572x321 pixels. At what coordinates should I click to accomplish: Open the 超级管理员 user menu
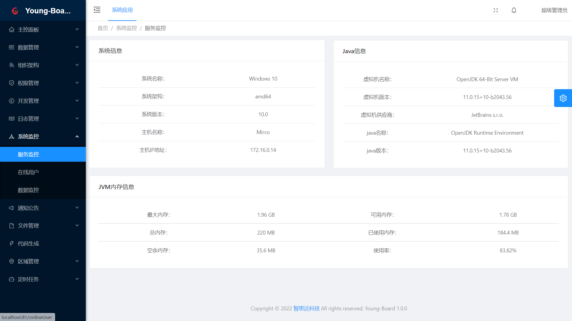click(x=554, y=10)
